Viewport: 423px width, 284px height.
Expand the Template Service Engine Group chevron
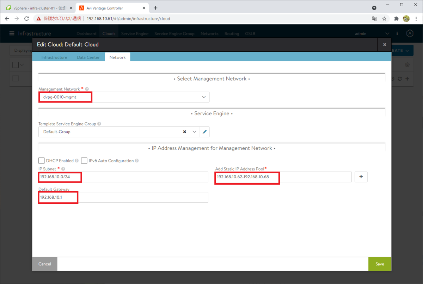[195, 132]
